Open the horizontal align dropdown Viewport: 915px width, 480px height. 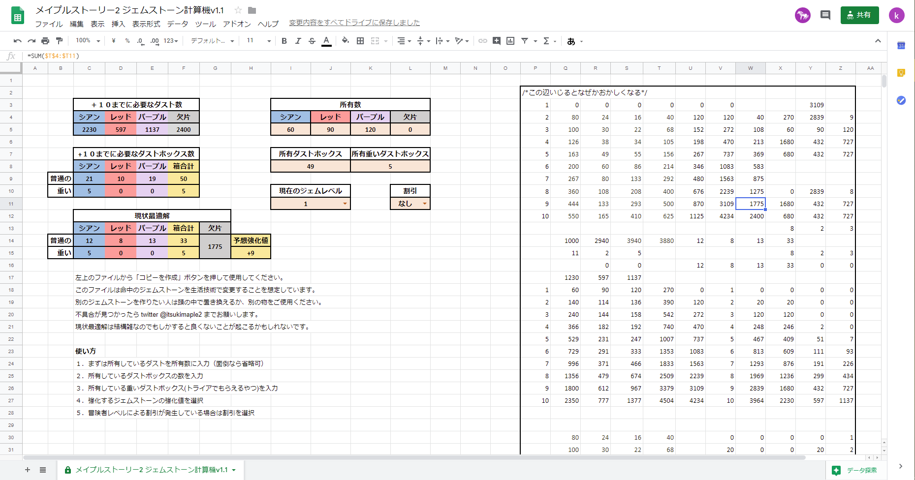(404, 41)
